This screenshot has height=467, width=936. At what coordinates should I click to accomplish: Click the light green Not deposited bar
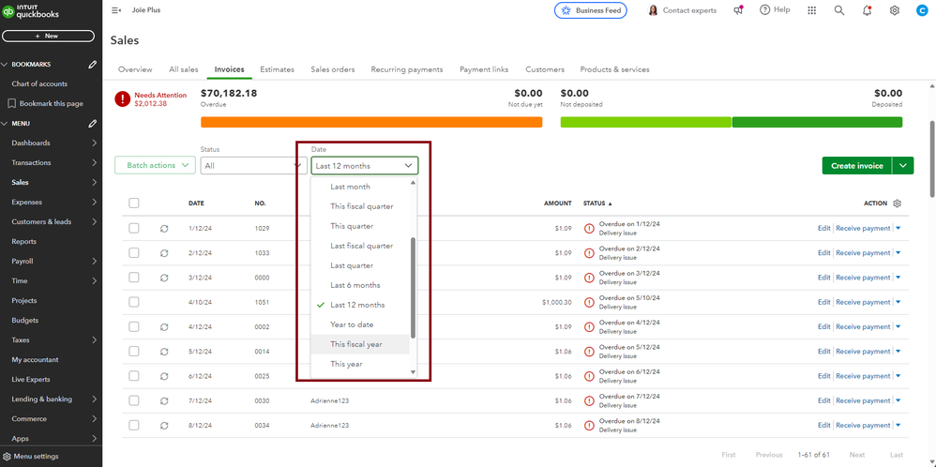coord(646,122)
